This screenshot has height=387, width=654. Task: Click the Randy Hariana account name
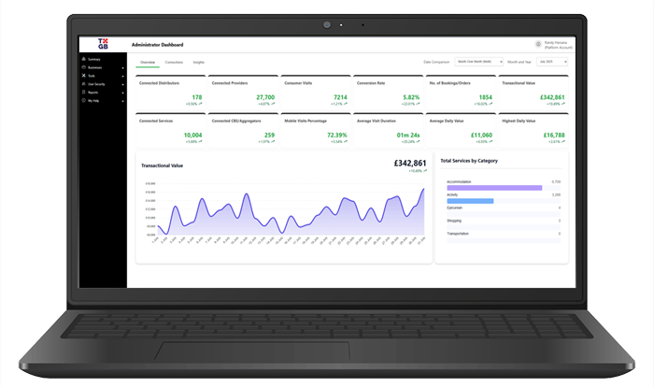556,43
